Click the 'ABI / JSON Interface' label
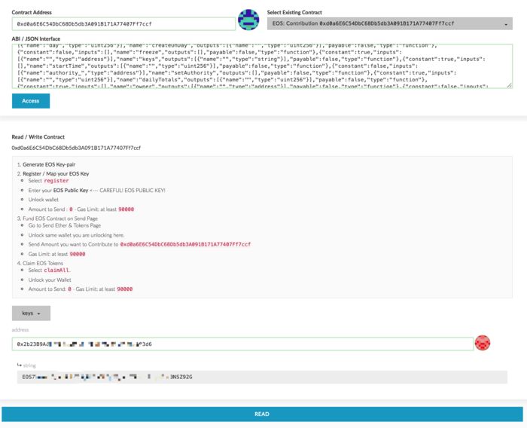The width and height of the screenshot is (527, 428). (x=36, y=38)
